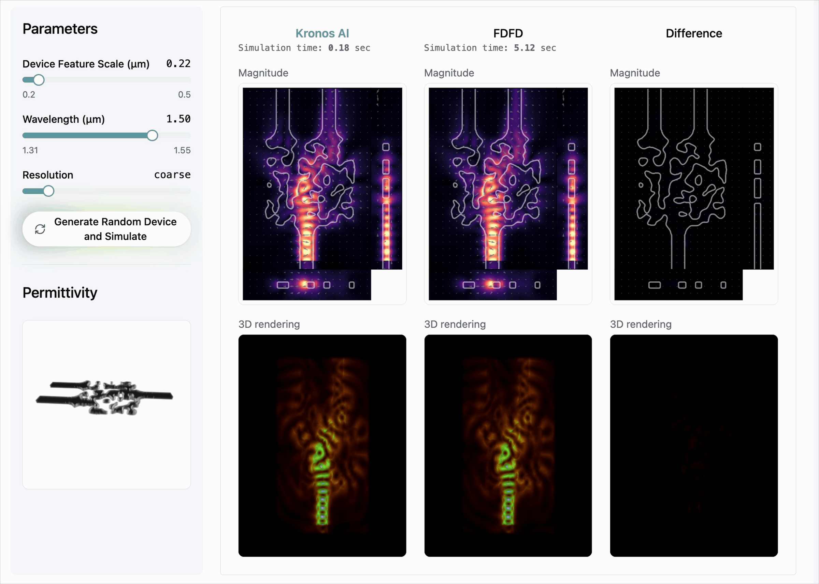Click the Device Feature Scale value 0.22
This screenshot has width=819, height=584.
pyautogui.click(x=178, y=64)
